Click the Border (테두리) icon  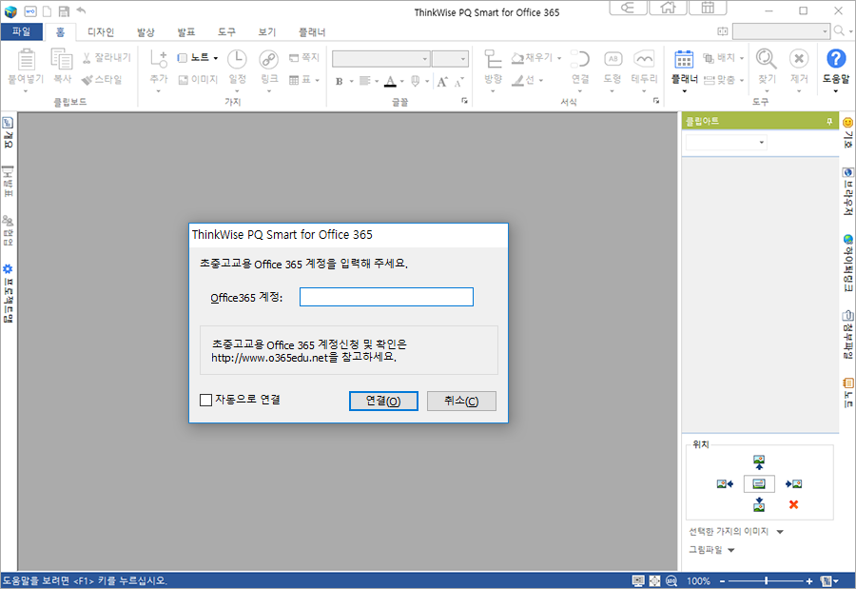point(644,59)
